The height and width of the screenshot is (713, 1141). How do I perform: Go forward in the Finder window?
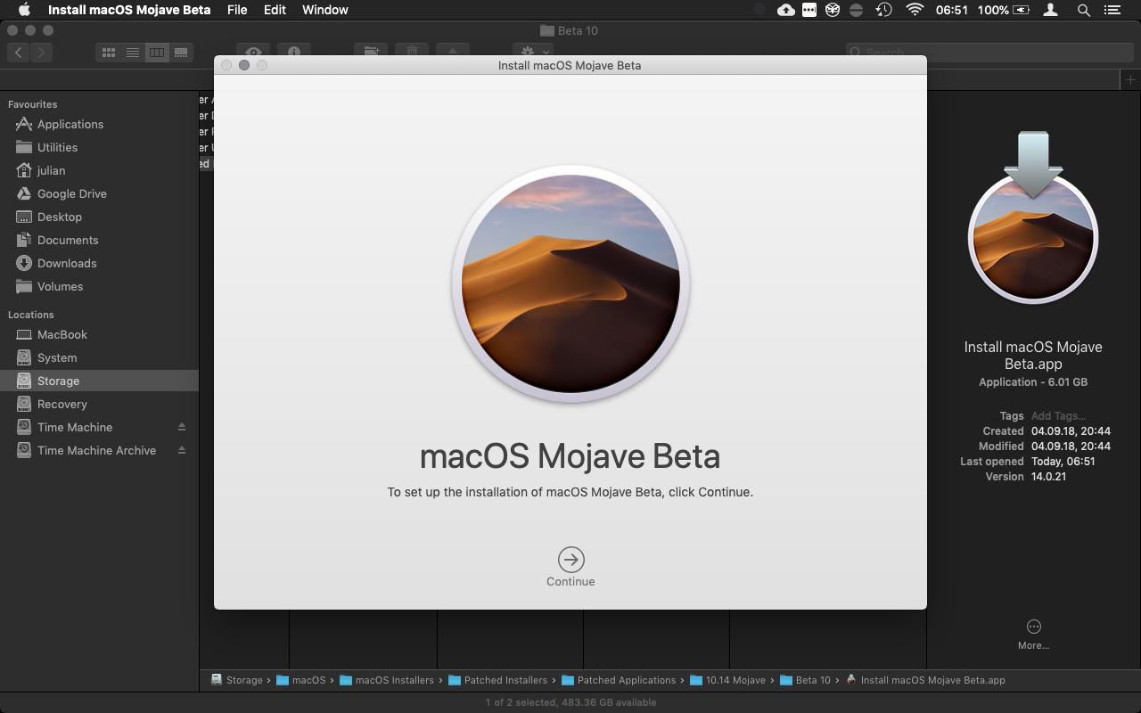point(42,53)
